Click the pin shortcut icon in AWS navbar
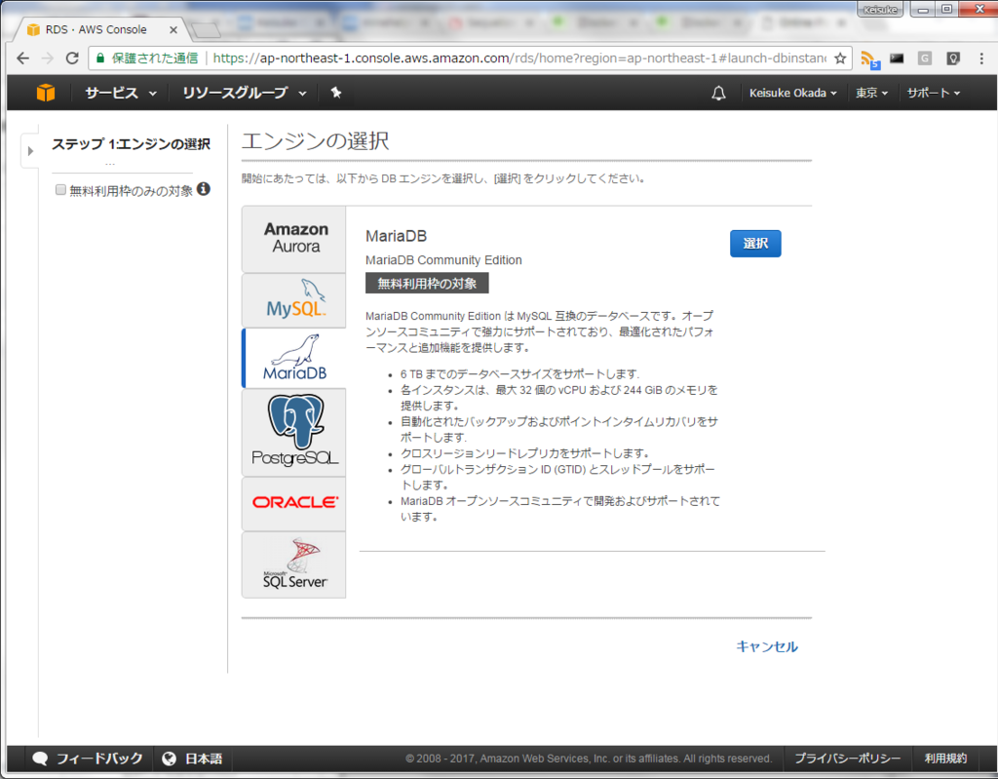The image size is (998, 779). [336, 93]
